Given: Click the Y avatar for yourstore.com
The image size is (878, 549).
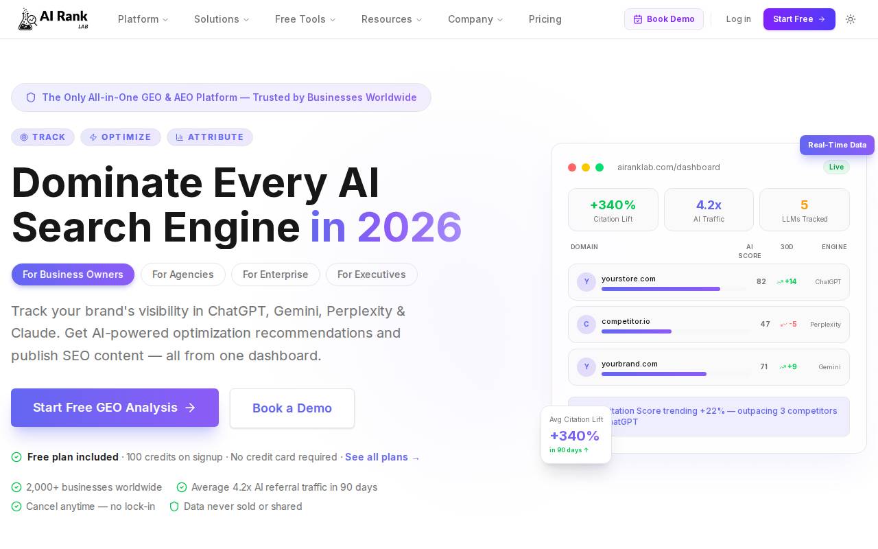Looking at the screenshot, I should [x=586, y=282].
